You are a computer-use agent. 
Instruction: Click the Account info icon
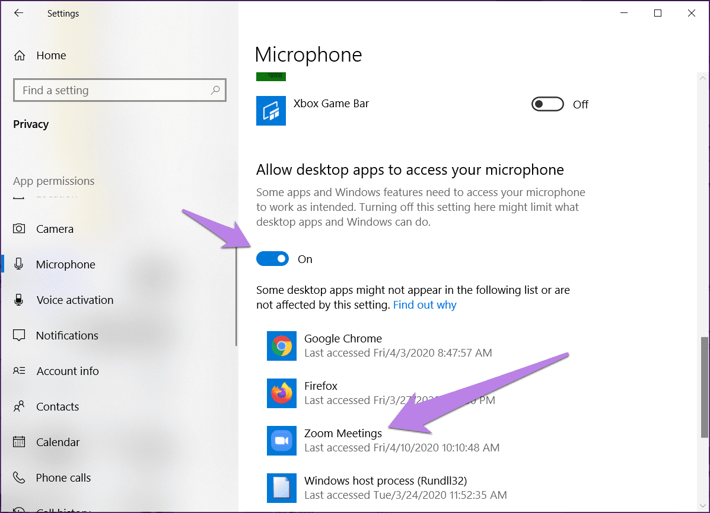point(19,370)
